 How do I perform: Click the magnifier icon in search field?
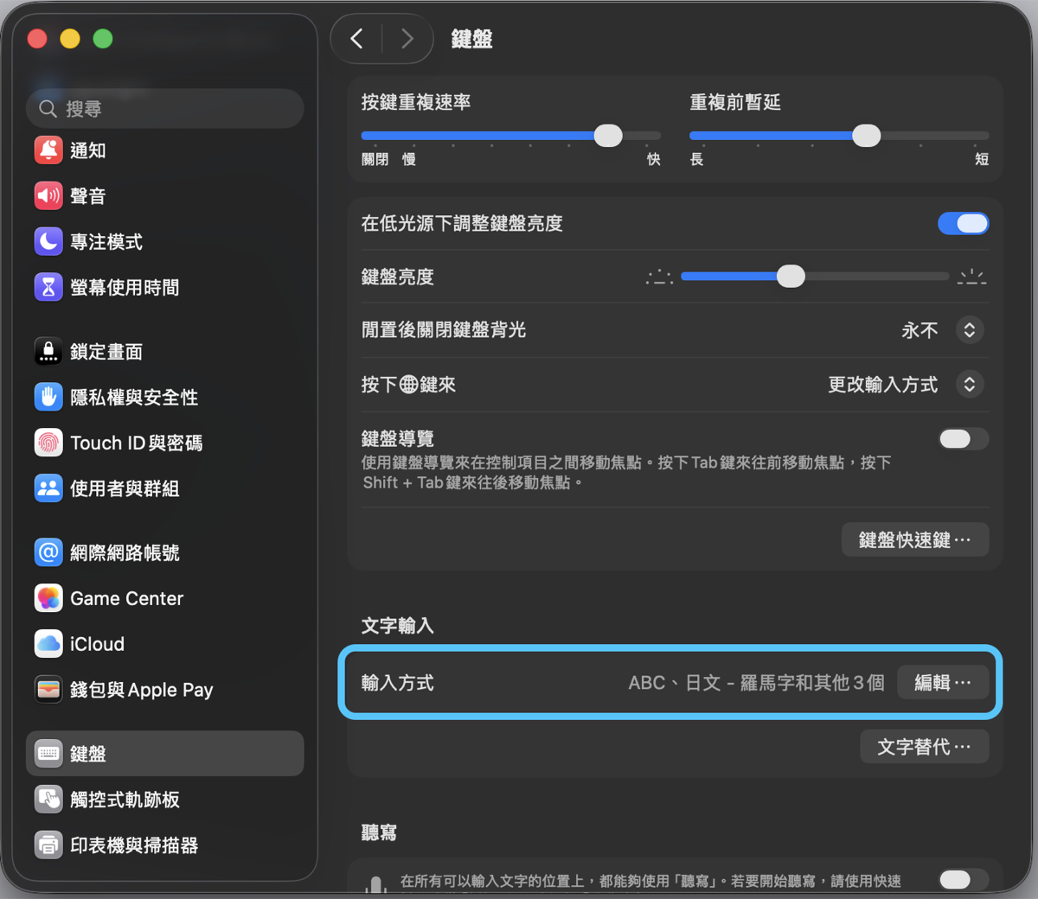[48, 109]
